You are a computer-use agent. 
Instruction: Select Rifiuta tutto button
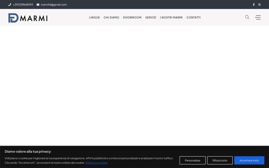tap(220, 161)
